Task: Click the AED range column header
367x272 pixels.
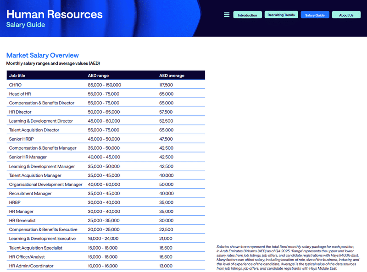Action: coord(98,76)
